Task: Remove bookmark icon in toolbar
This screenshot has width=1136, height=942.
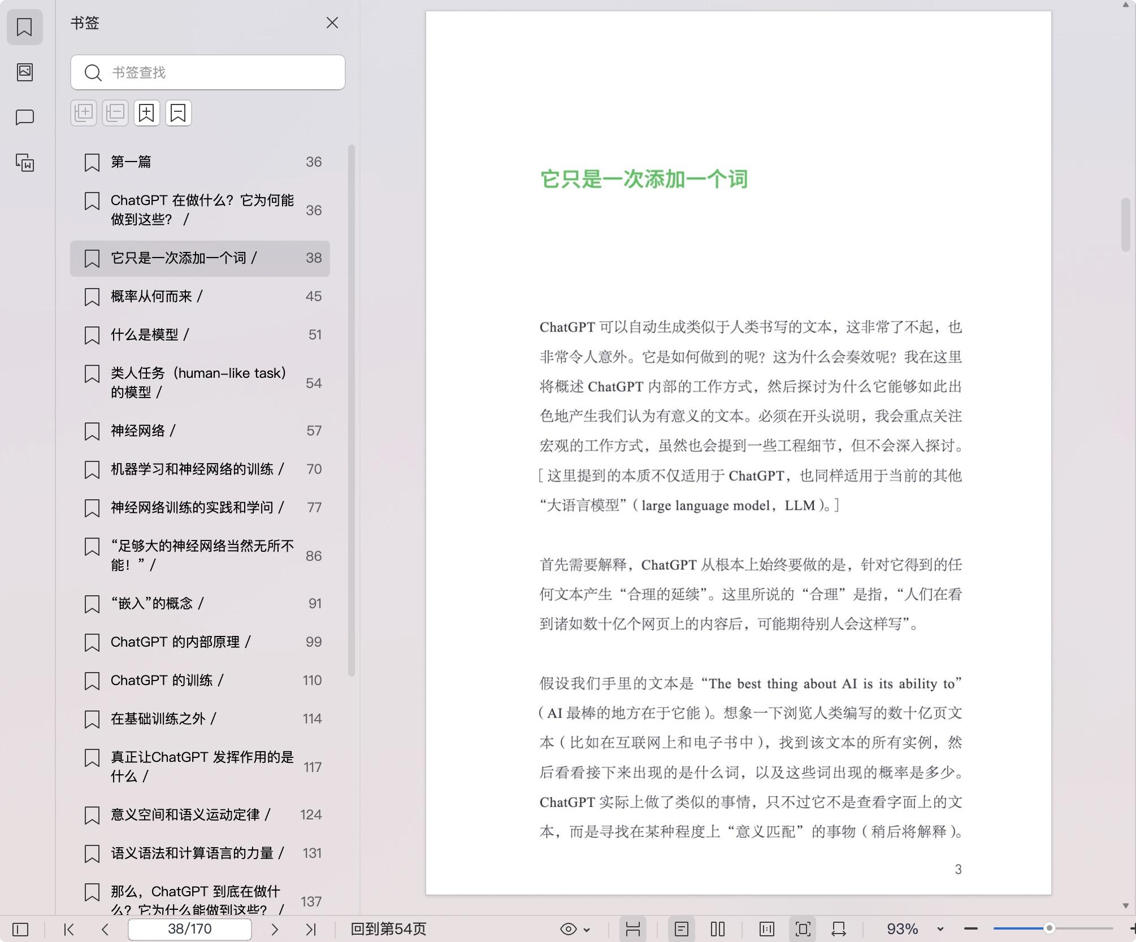Action: [179, 113]
